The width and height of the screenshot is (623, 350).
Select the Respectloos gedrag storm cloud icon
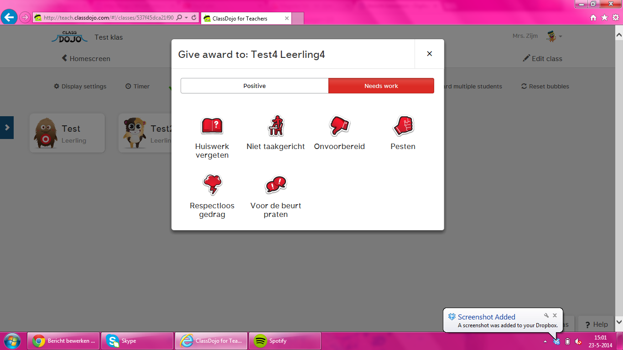tap(212, 185)
